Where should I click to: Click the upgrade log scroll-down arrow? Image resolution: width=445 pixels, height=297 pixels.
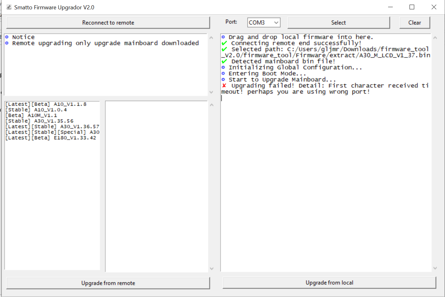[x=435, y=268]
